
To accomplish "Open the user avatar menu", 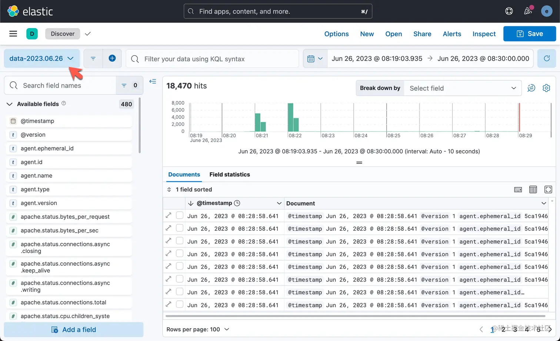I will tap(547, 11).
